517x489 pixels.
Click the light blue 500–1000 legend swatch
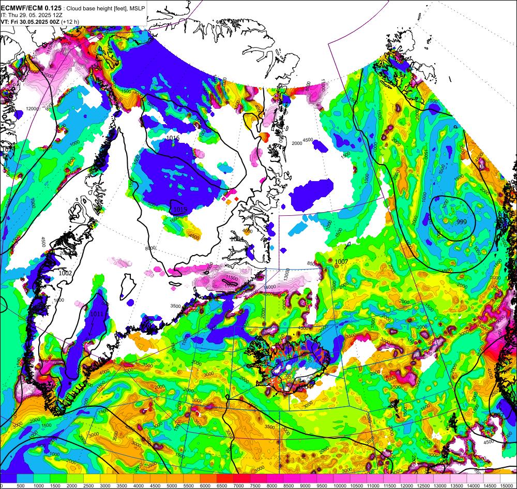coord(25,478)
